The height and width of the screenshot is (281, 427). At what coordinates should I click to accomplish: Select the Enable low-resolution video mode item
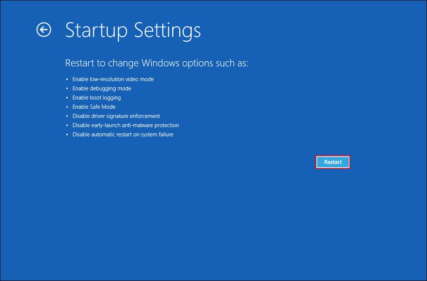point(112,79)
